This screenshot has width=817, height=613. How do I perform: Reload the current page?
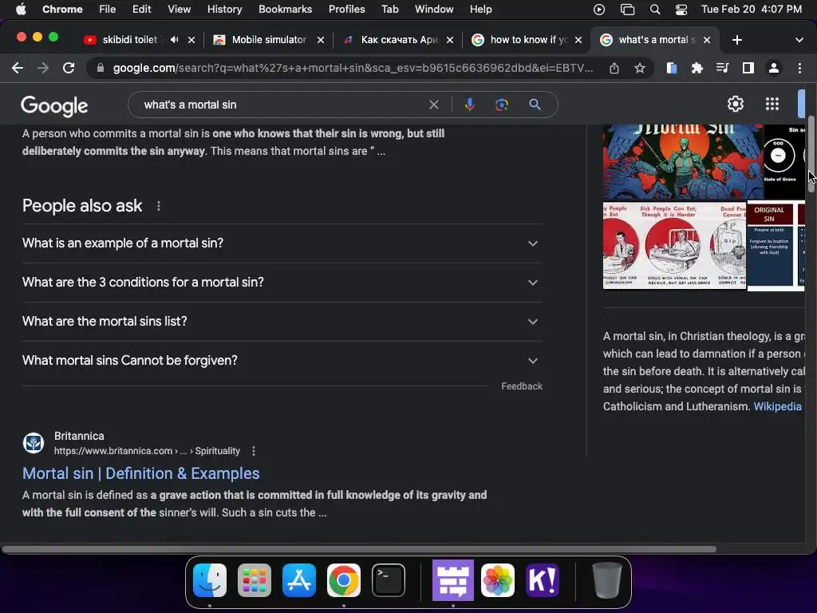[x=69, y=69]
